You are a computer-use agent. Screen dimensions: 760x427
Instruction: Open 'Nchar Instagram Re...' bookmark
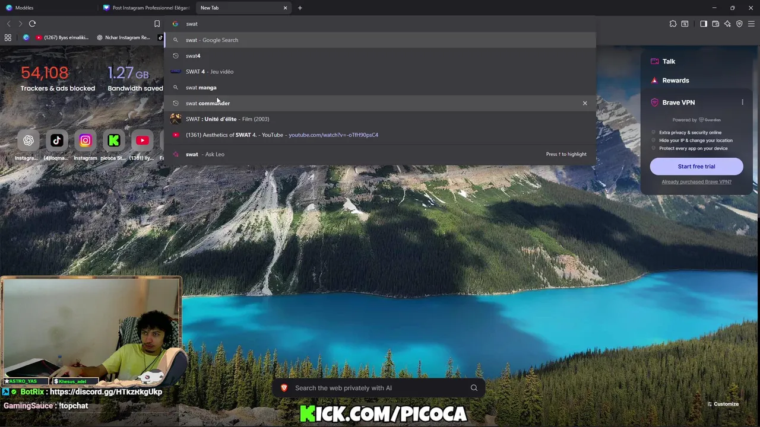[123, 37]
